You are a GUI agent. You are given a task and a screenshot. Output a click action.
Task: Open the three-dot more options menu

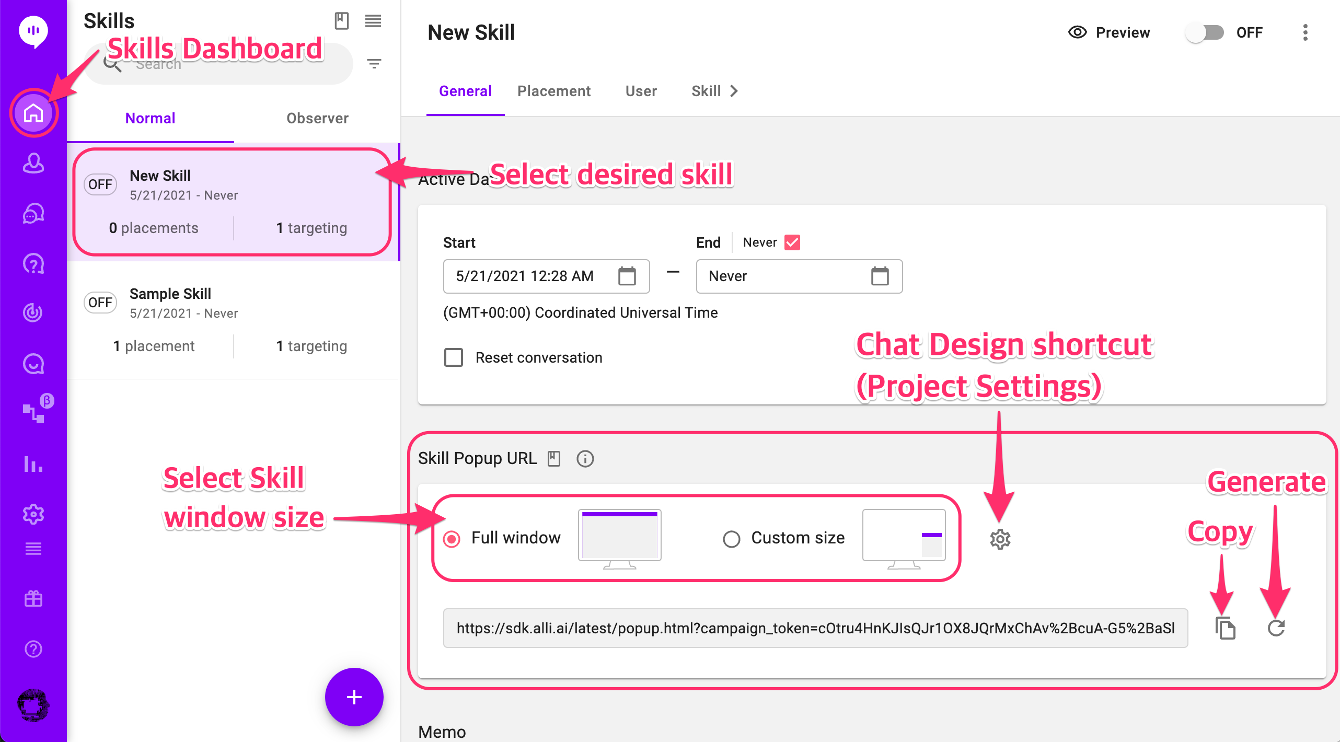click(1305, 32)
